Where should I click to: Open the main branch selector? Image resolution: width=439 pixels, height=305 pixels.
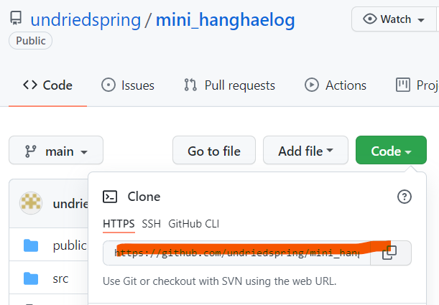56,150
